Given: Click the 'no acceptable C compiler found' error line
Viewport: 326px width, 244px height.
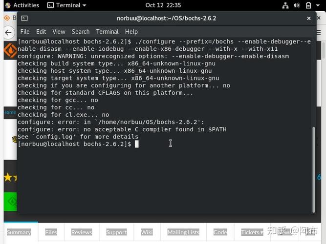Looking at the screenshot, I should [122, 129].
